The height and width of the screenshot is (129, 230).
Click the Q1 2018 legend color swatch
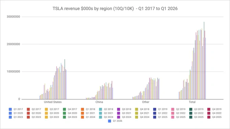click(83, 109)
